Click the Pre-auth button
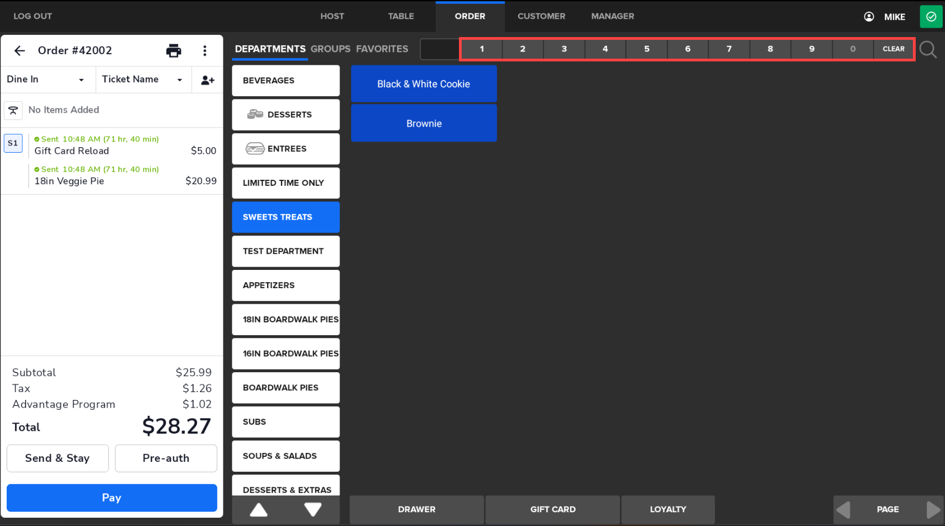 tap(166, 458)
